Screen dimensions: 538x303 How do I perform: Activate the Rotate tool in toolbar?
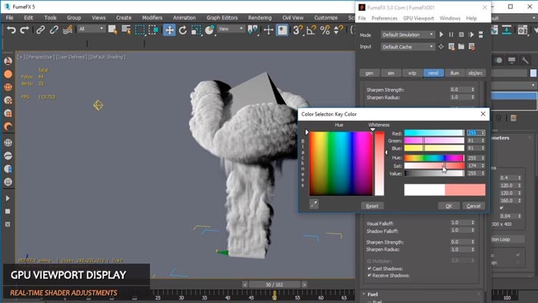183,30
